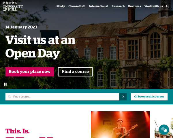
Task: Open the partially visible card on right edge
Action: click(x=164, y=128)
